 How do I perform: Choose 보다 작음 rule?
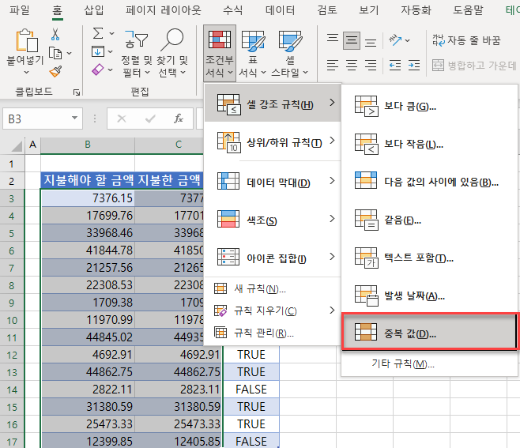point(429,145)
